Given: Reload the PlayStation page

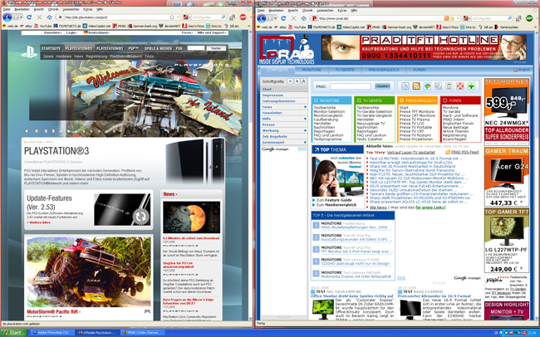Looking at the screenshot, I should (29, 17).
